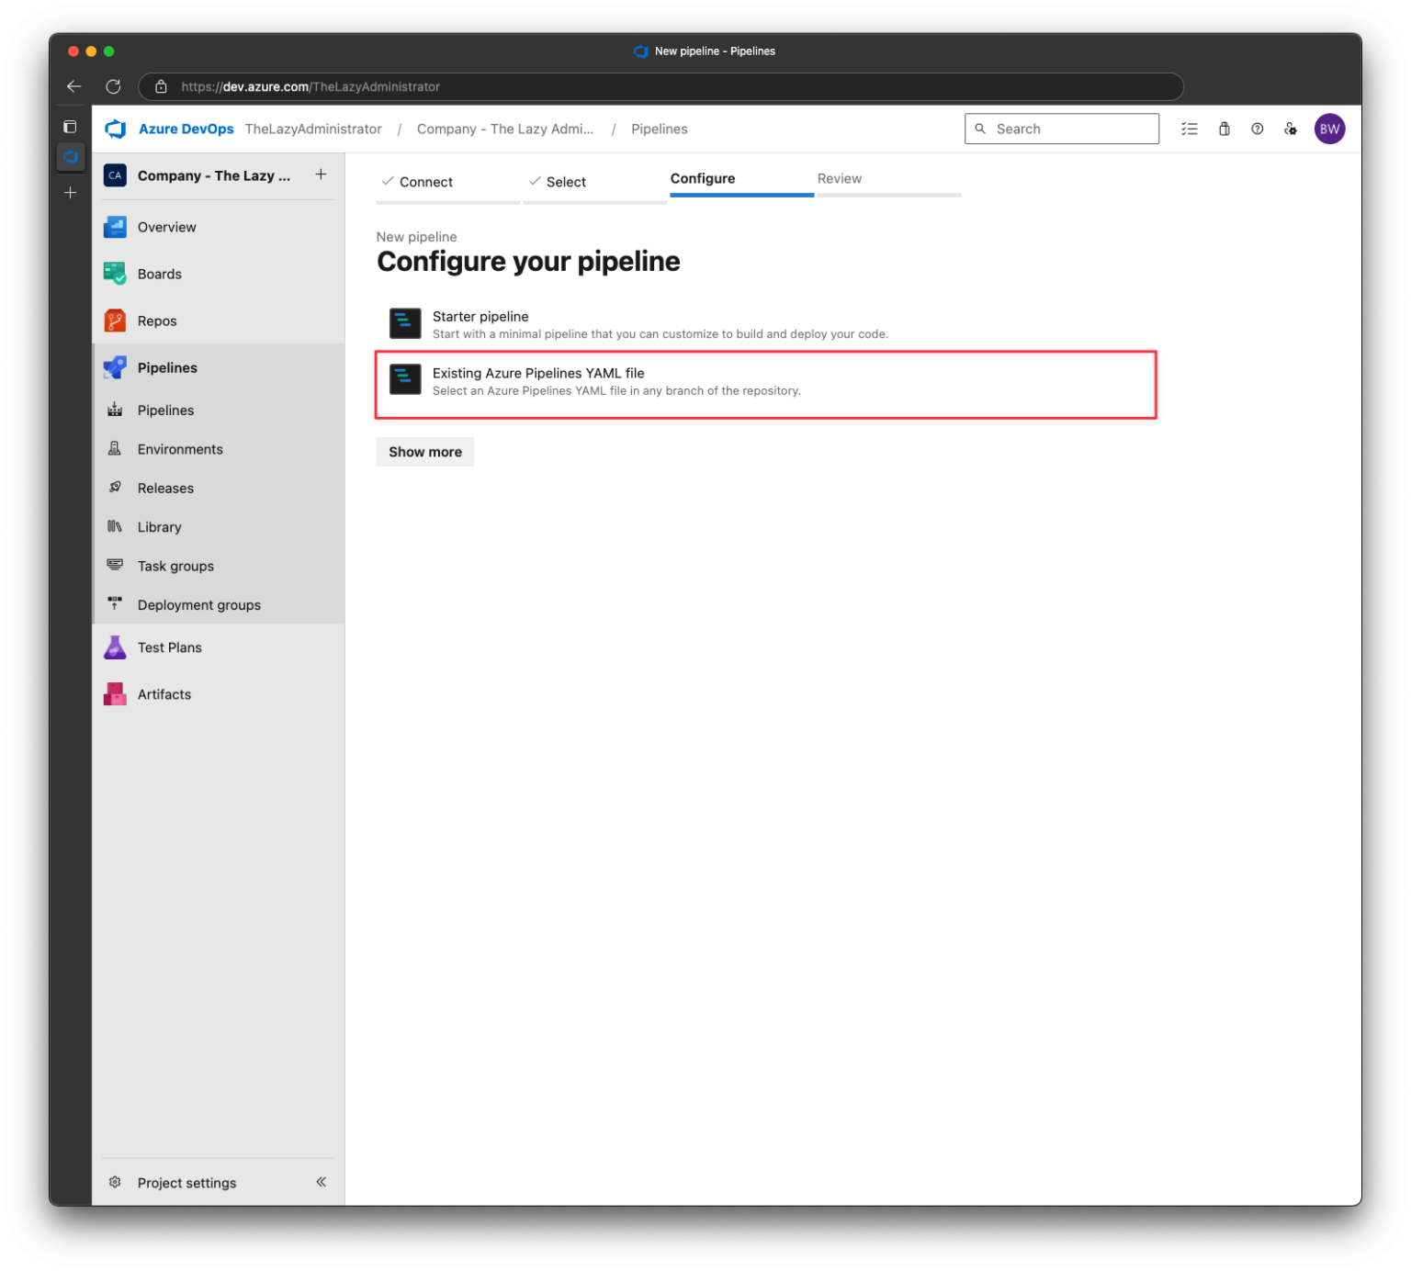The height and width of the screenshot is (1271, 1411).
Task: Click the site lock icon in address bar
Action: (x=161, y=87)
